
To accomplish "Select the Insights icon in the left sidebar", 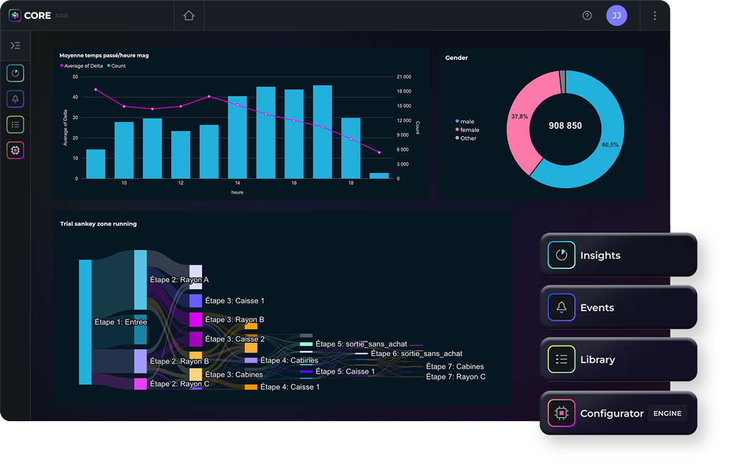I will click(15, 73).
